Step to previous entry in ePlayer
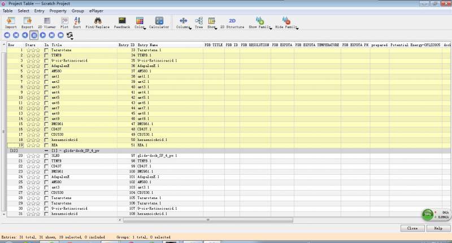Screen dimensions: 452x243 pyautogui.click(x=16, y=35)
